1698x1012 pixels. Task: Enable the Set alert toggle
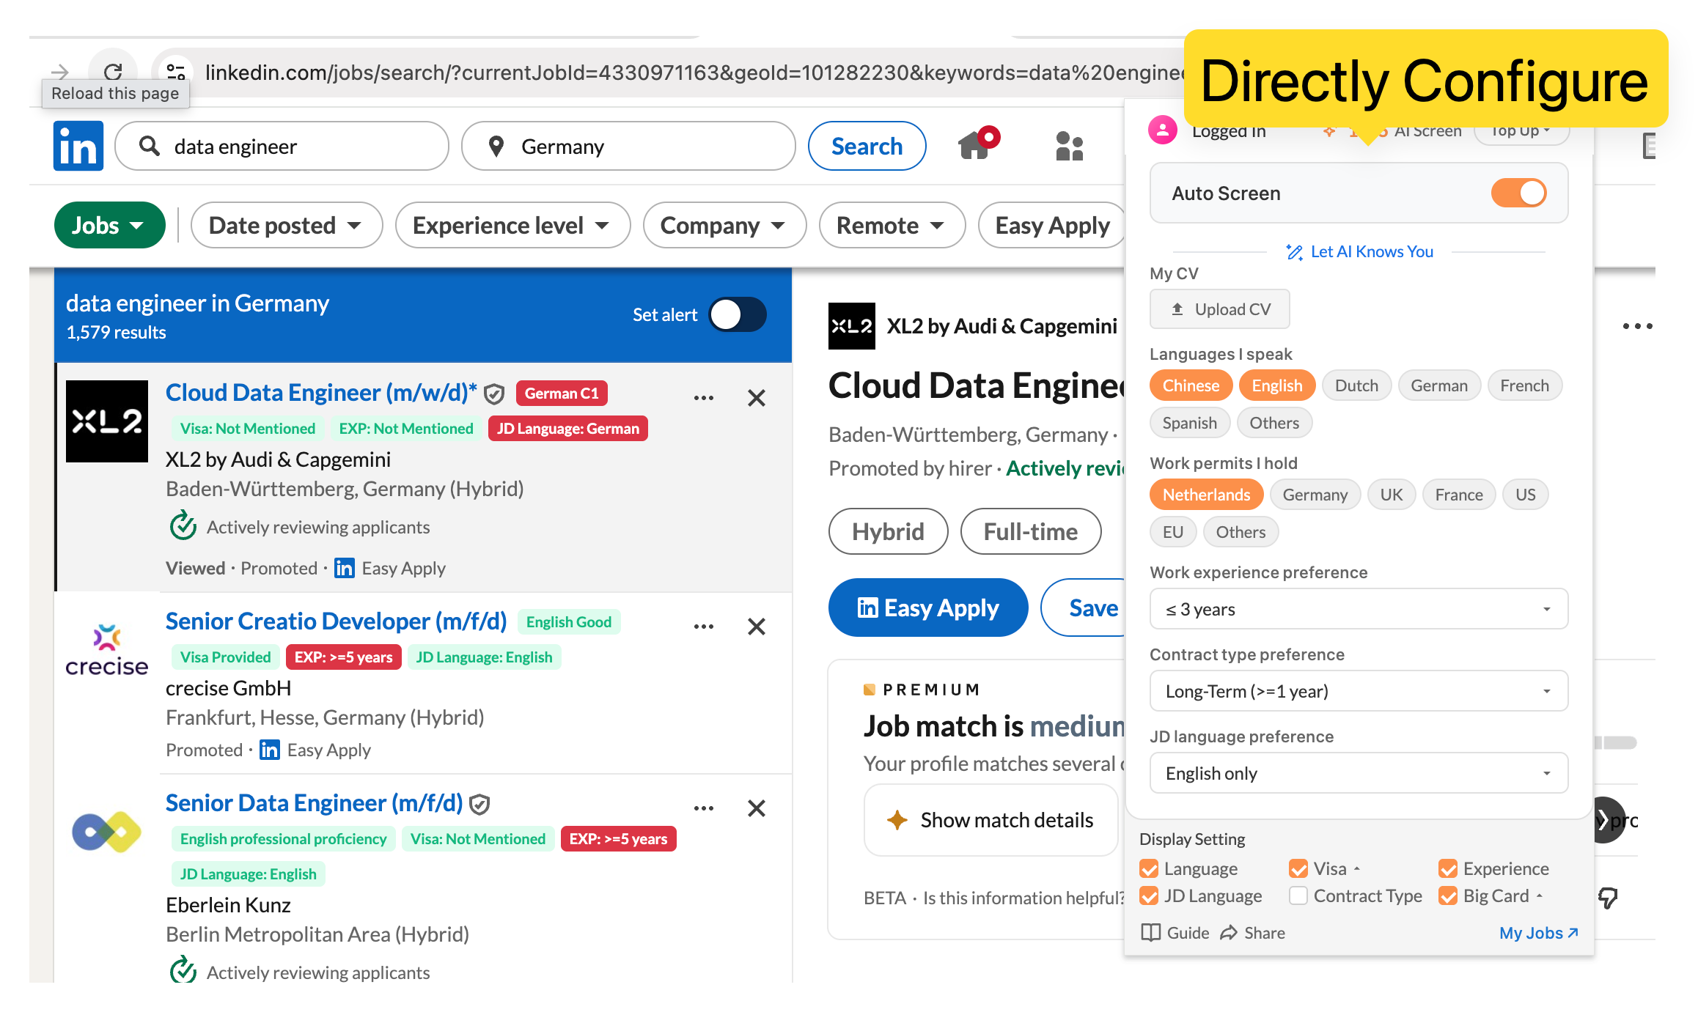(x=738, y=315)
